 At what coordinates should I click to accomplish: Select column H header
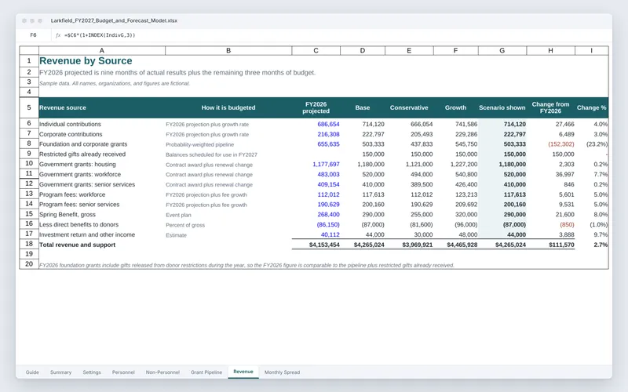click(550, 50)
